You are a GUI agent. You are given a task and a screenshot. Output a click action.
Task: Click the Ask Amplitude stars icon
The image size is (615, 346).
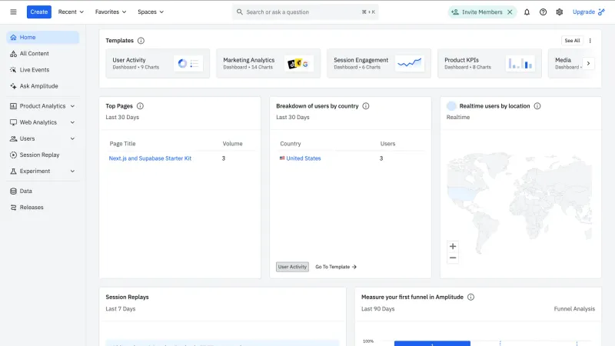click(x=13, y=86)
